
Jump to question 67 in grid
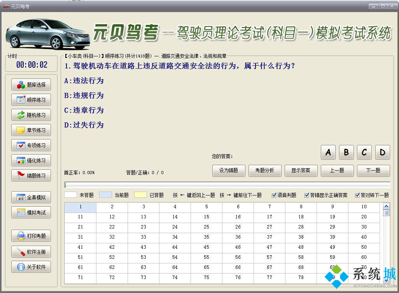click(269, 268)
